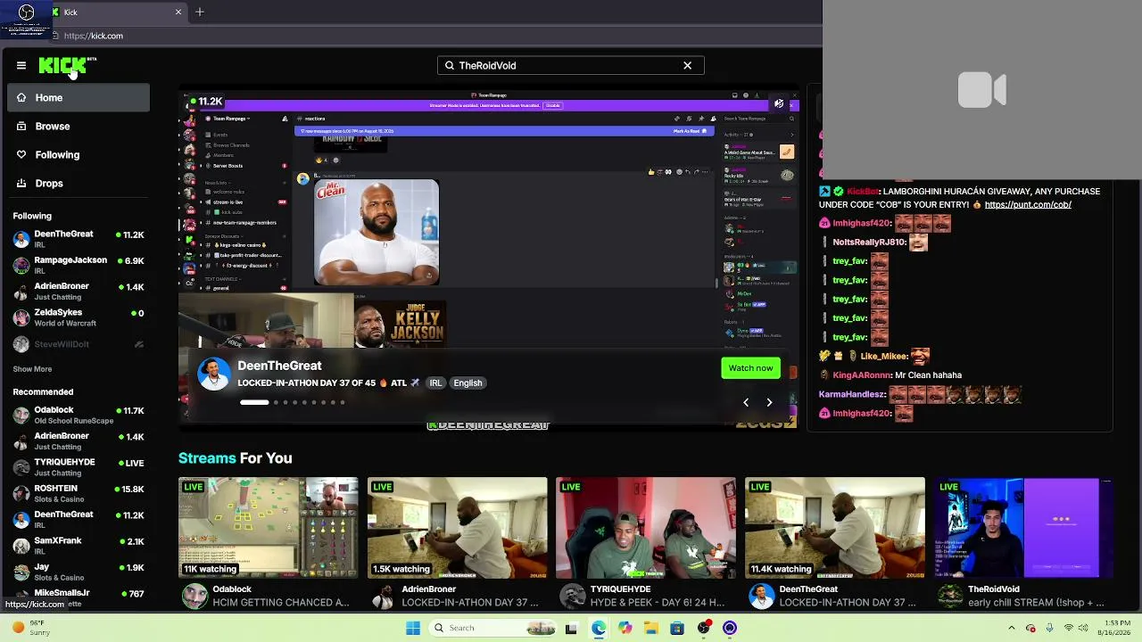
Task: Click KingAARonnn username in chat
Action: tap(862, 375)
